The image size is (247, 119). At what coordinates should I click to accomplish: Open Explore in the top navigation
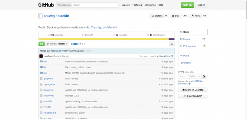pyautogui.click(x=126, y=5)
